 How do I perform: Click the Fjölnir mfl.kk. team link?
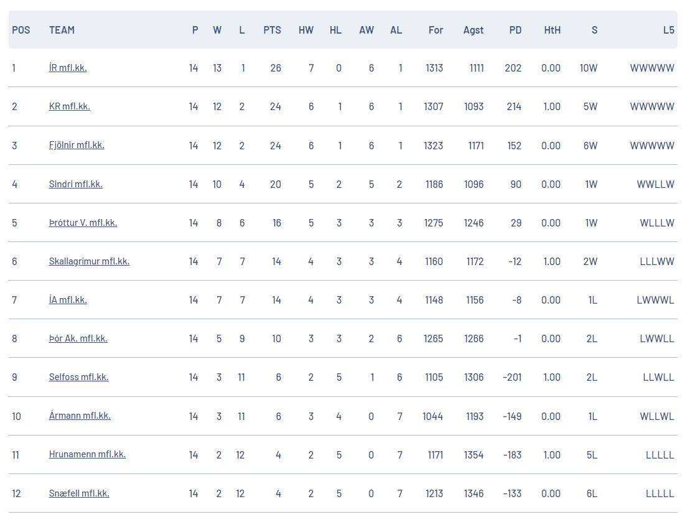(77, 145)
